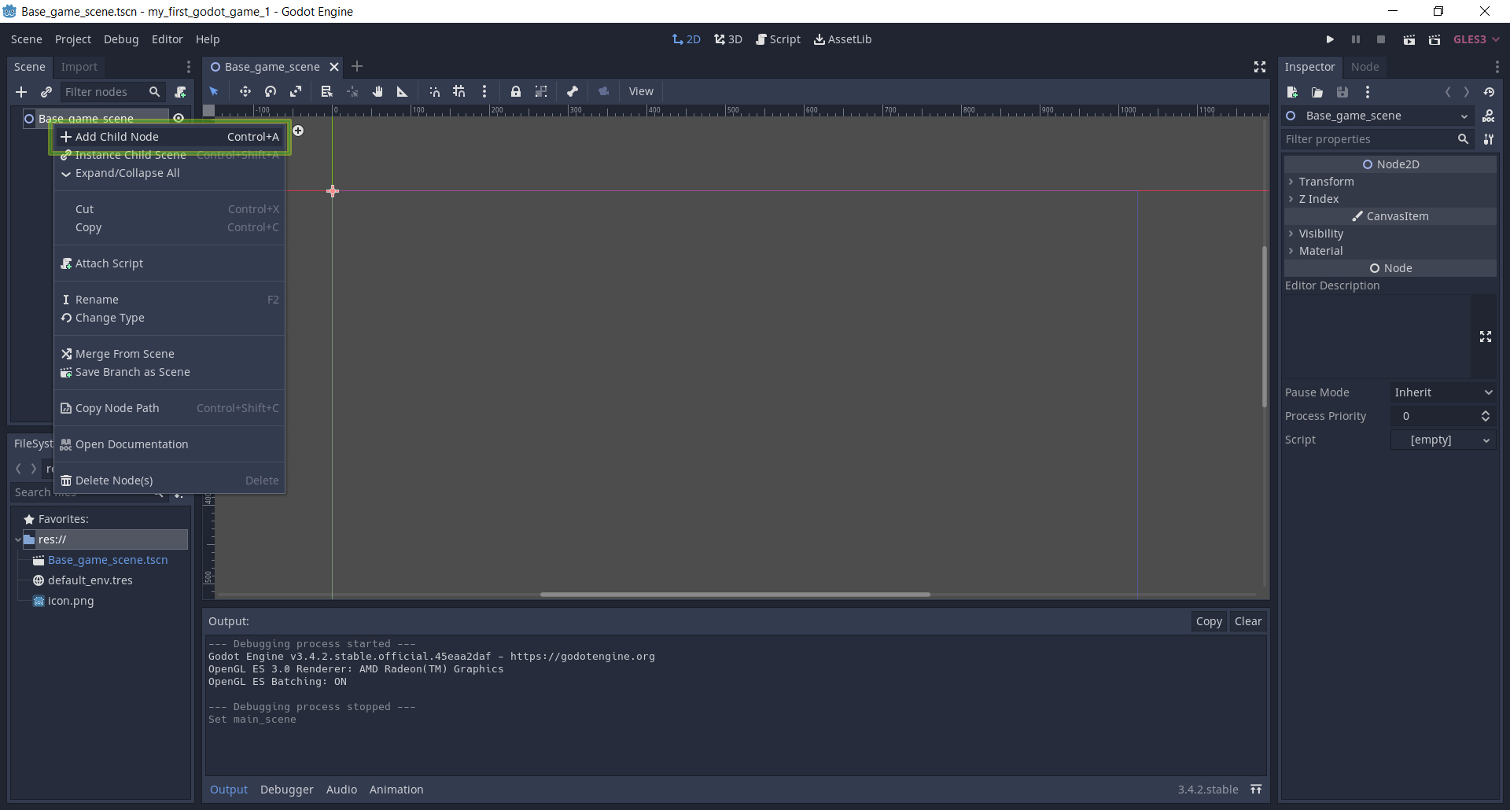Click the Play Scene clapperboard icon
Viewport: 1510px width, 810px height.
tap(1409, 39)
